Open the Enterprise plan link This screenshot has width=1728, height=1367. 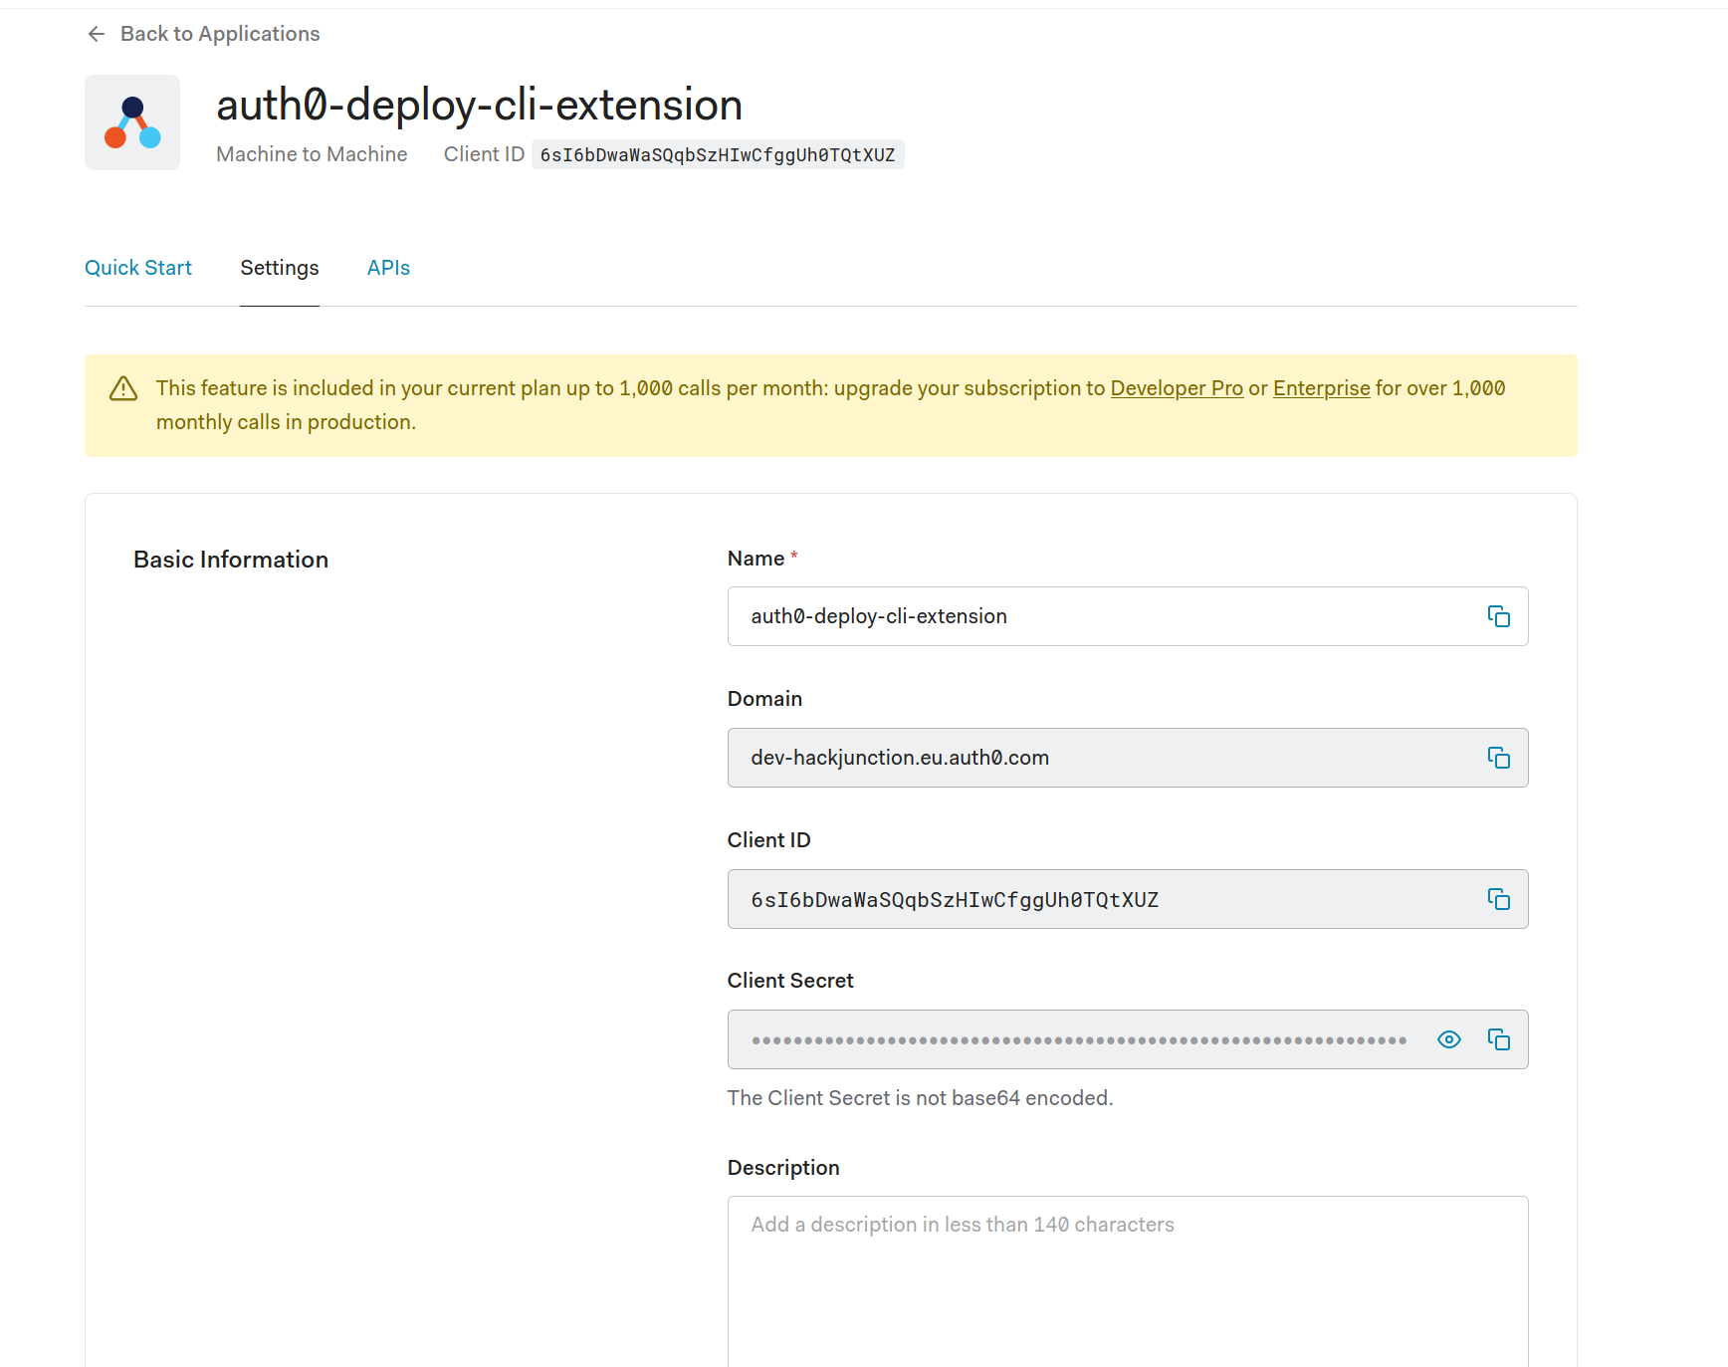1321,388
